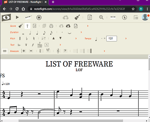The height and width of the screenshot is (122, 150).
Task: Change the time signature icon
Action: tap(41, 51)
